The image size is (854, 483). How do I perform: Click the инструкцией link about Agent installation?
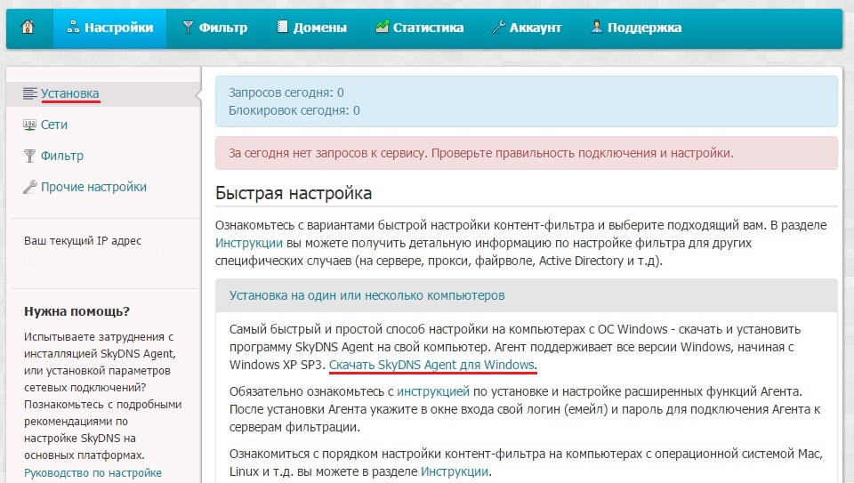pyautogui.click(x=433, y=391)
